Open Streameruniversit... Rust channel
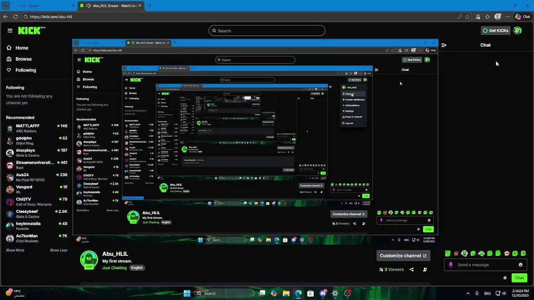The image size is (534, 300). pyautogui.click(x=37, y=165)
